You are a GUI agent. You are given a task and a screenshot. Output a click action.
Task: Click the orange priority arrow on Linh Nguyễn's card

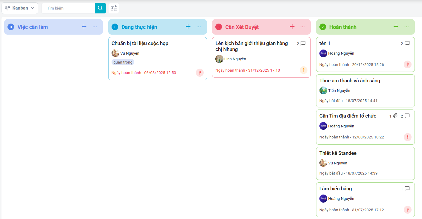[304, 70]
